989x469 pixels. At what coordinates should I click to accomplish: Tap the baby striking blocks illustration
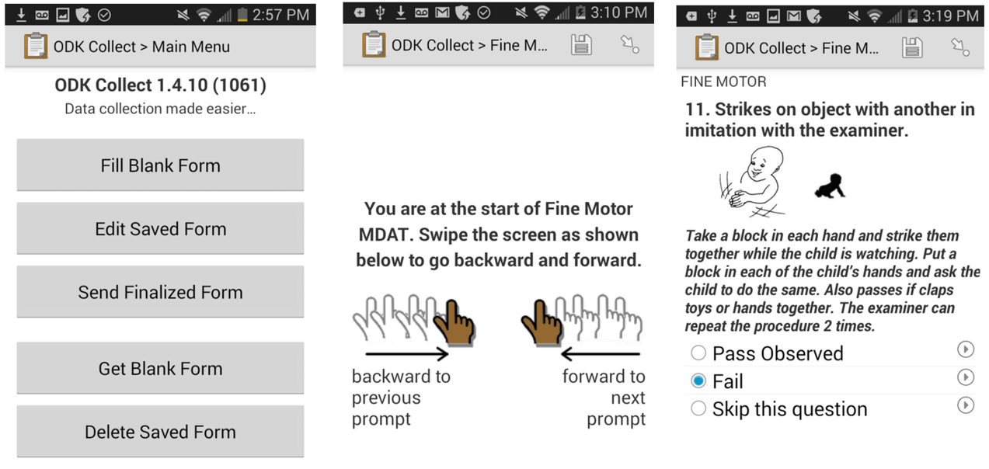[752, 182]
